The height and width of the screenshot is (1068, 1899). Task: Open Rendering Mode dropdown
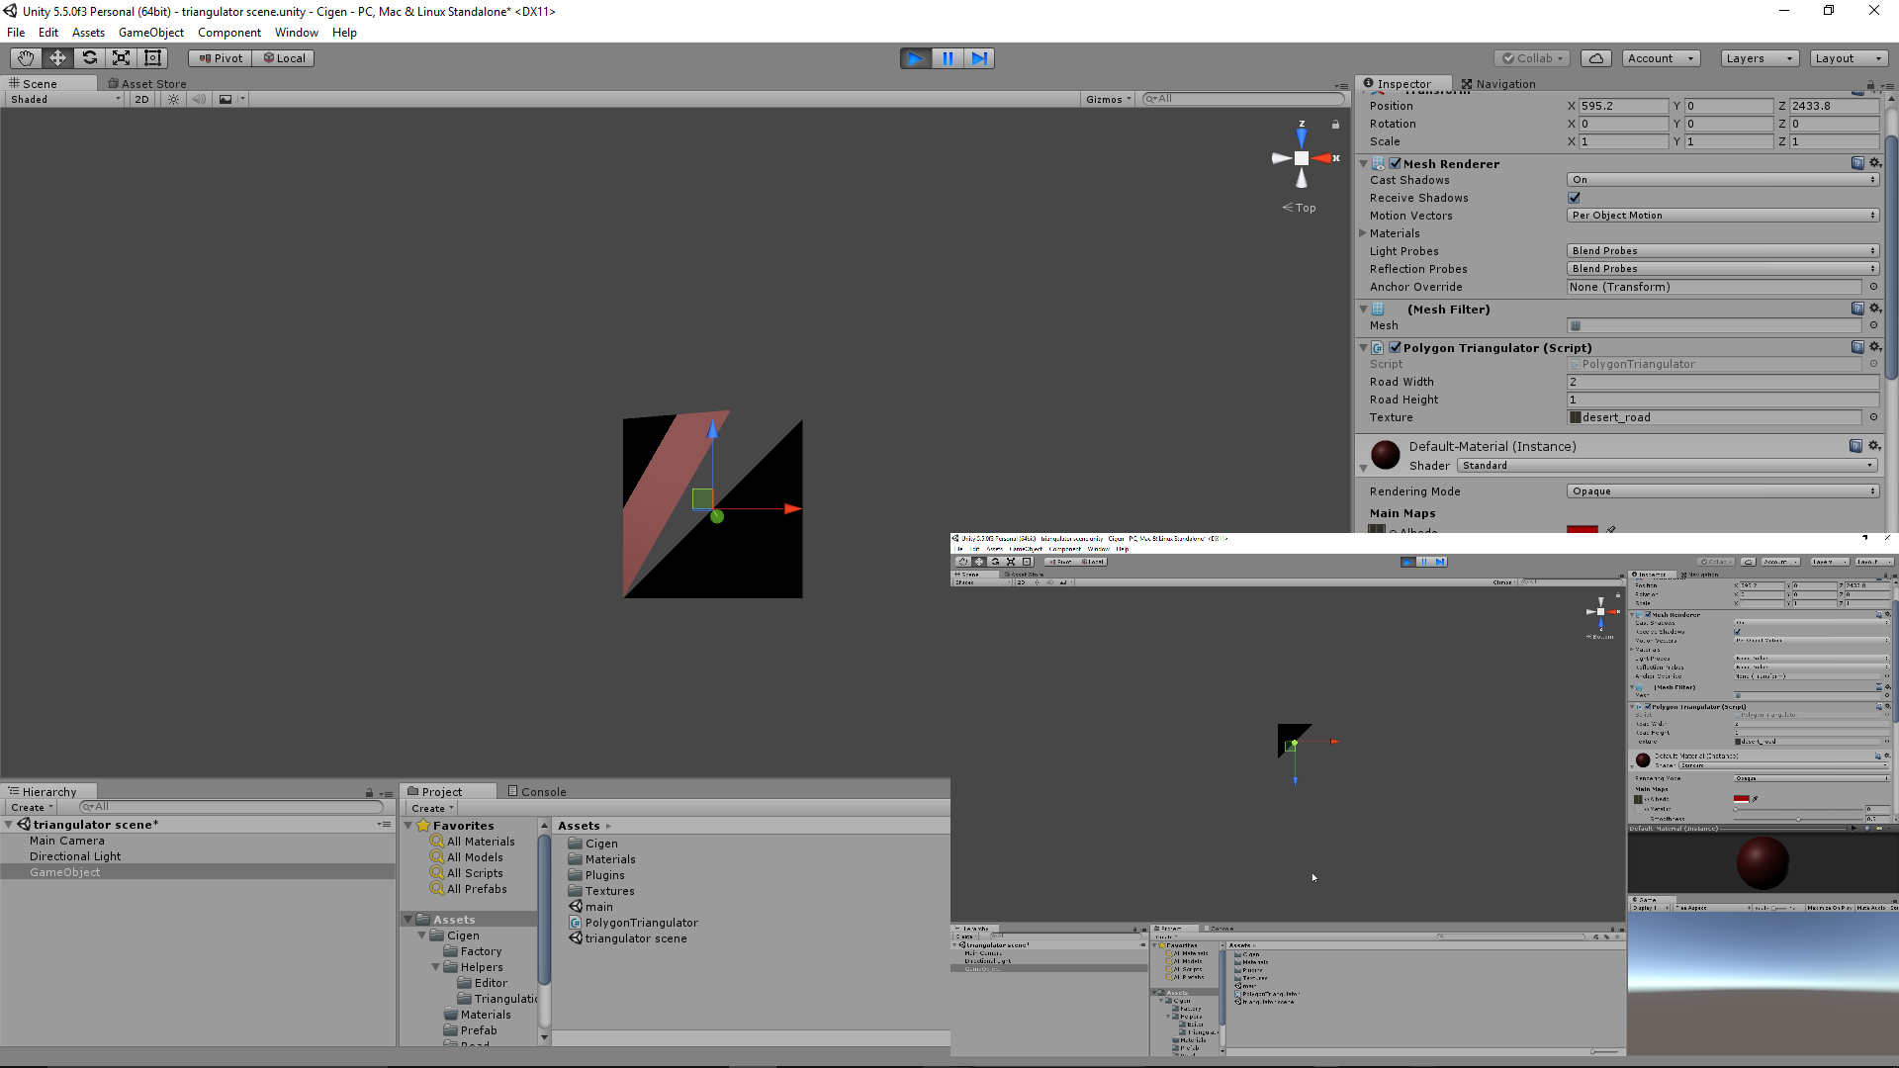tap(1723, 491)
